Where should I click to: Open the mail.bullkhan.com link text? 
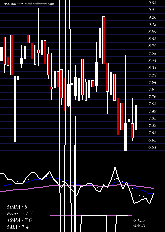click(40, 4)
